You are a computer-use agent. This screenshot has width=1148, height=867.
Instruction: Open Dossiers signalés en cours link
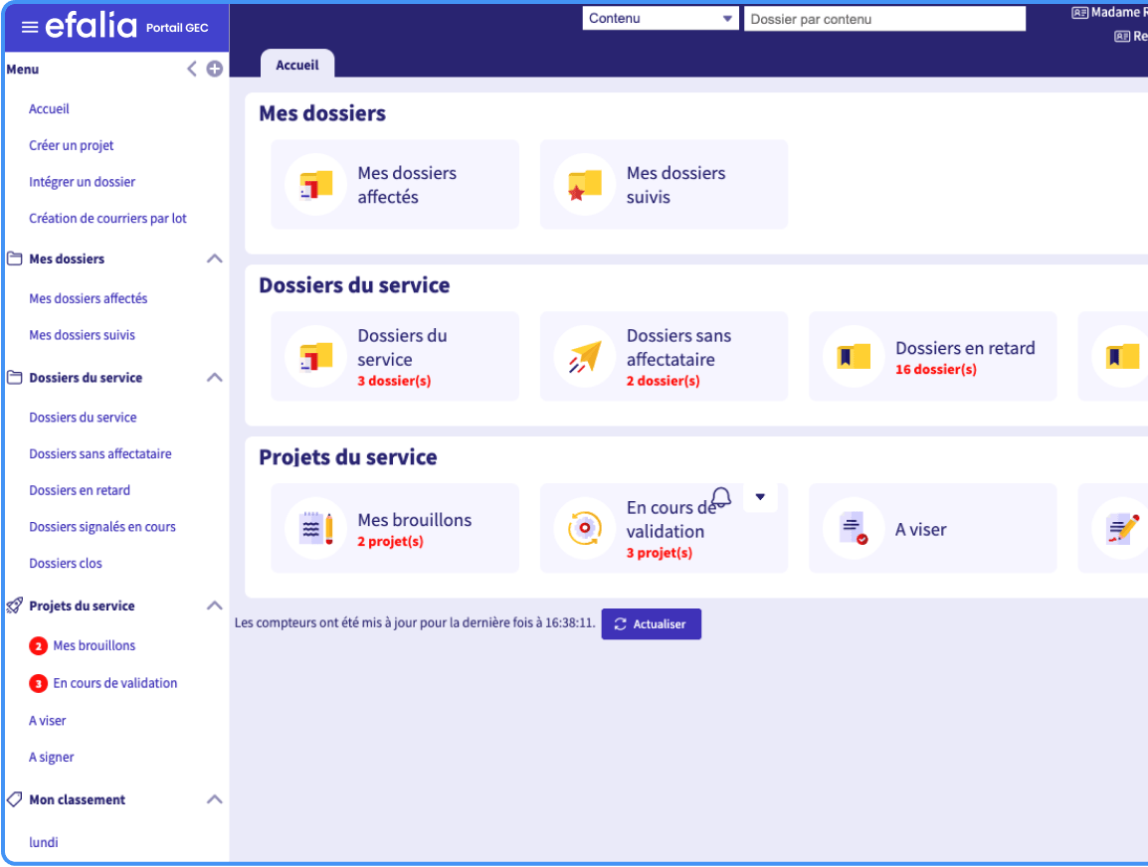point(102,527)
